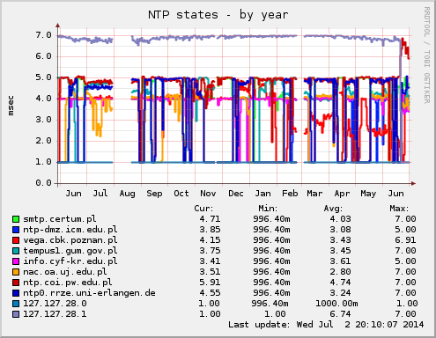This screenshot has height=338, width=436.
Task: Click the 'ntp.coi.pw.edu.pl' legend label
Action: [68, 283]
